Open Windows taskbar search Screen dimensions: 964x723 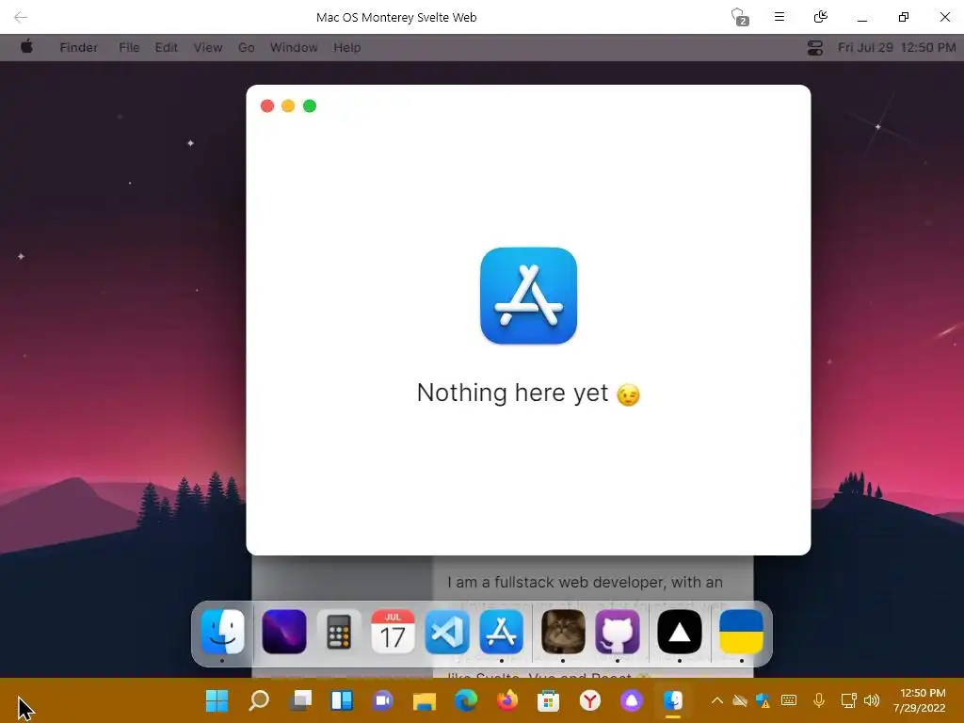pos(259,700)
